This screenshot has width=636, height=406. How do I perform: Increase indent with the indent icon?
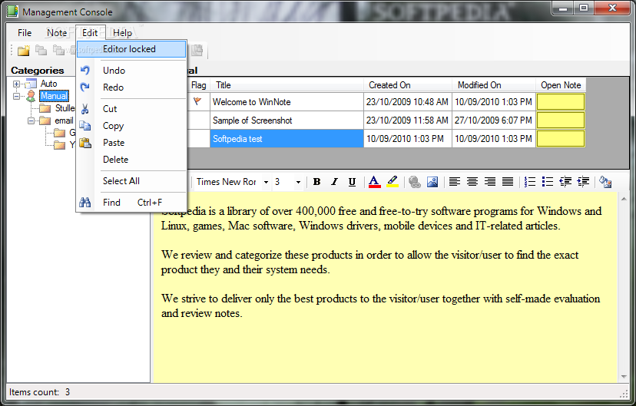[x=583, y=182]
